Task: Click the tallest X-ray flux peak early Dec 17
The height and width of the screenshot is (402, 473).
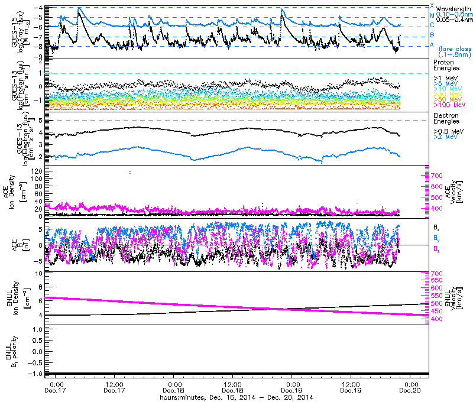Action: [x=79, y=9]
